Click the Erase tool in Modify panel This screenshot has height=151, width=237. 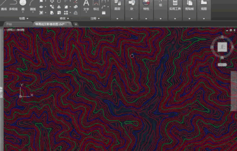(x=76, y=1)
